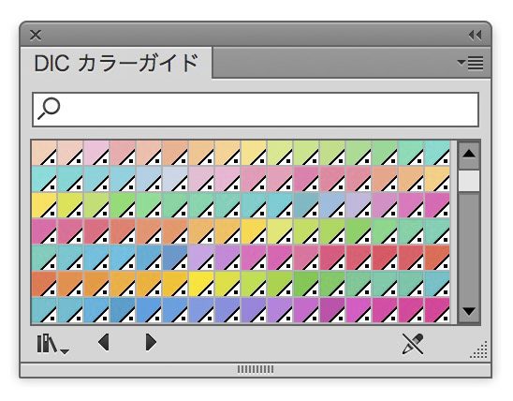Click the swatch search field

[x=256, y=110]
